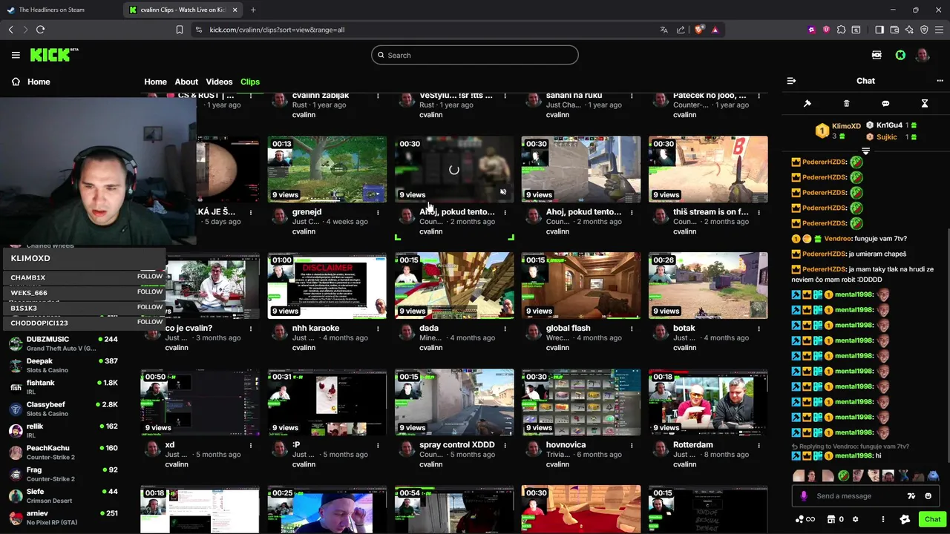Open the Chat panel three-dot options

[x=940, y=81]
